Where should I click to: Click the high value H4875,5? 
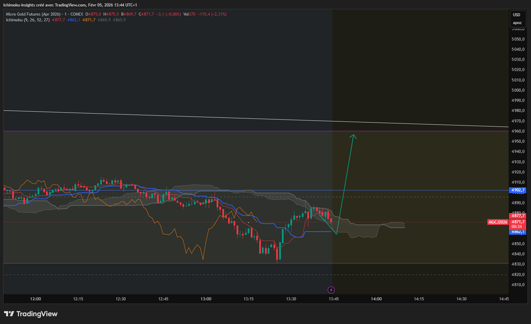point(111,14)
